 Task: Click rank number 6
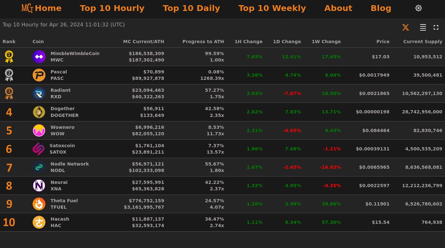coord(9,149)
